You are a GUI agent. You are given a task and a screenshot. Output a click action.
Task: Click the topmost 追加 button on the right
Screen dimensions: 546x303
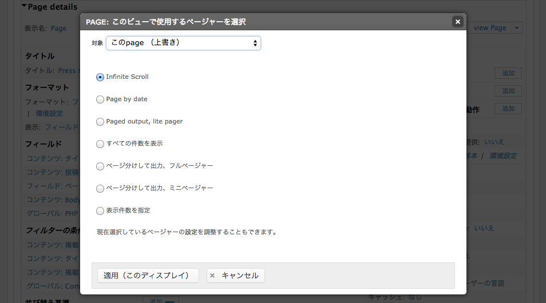(508, 73)
